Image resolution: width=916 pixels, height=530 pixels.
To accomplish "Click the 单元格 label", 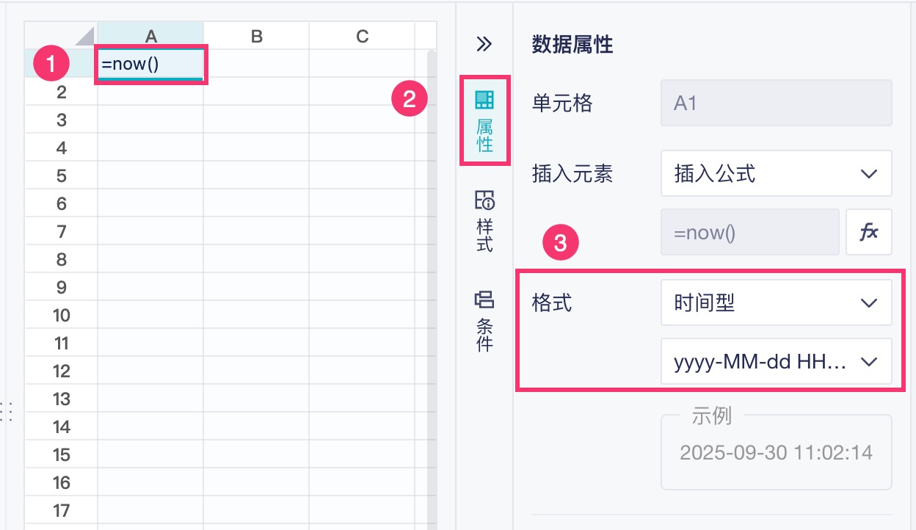I will (561, 103).
